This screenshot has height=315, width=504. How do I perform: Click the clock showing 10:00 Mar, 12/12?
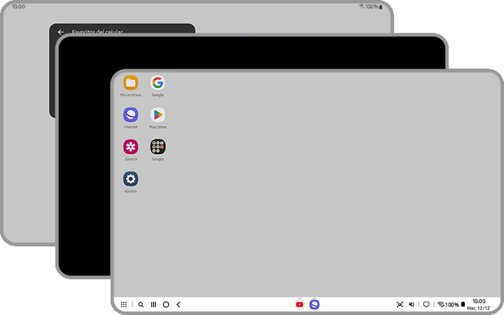coord(478,304)
